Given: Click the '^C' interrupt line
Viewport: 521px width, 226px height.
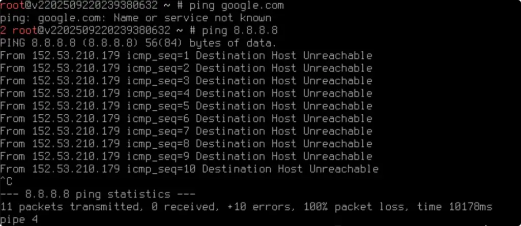Looking at the screenshot, I should point(6,182).
